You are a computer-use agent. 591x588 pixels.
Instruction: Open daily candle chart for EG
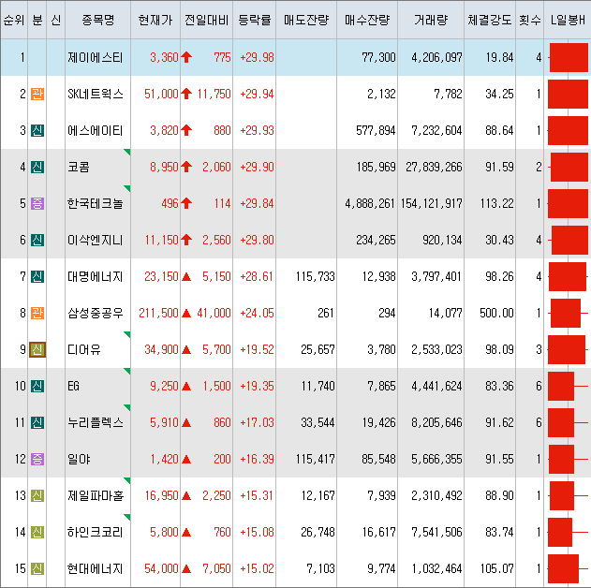(568, 386)
